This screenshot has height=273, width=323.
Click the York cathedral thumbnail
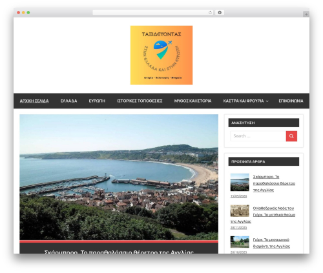point(240,210)
